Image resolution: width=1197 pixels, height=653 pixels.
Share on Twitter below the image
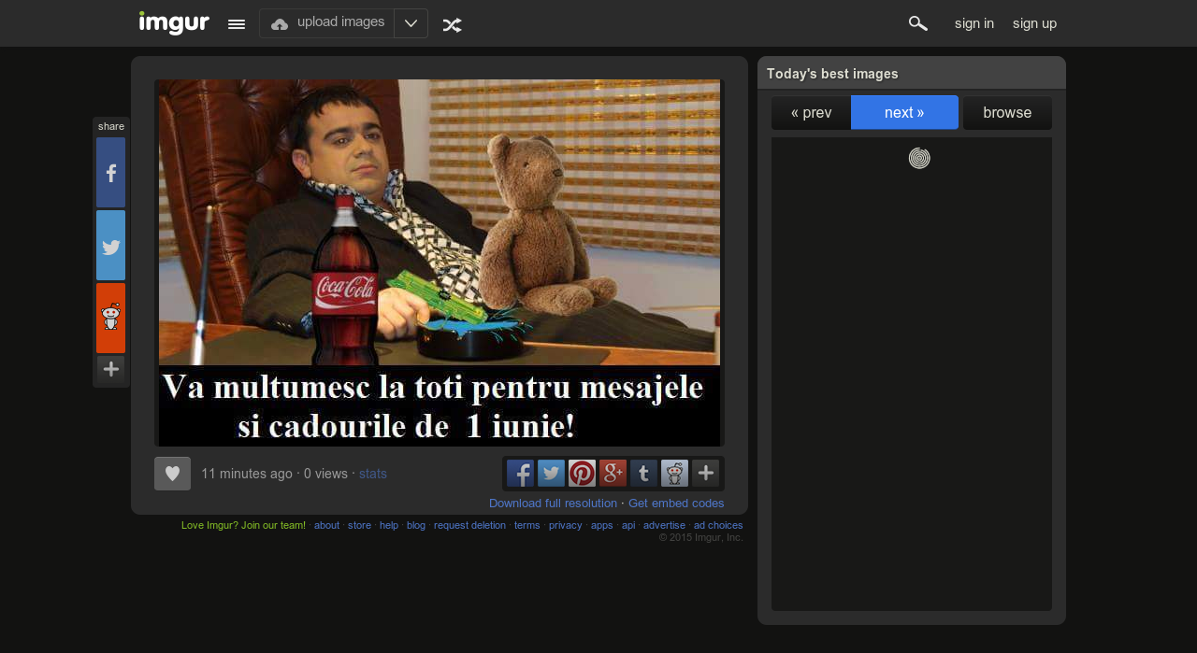[x=552, y=474]
